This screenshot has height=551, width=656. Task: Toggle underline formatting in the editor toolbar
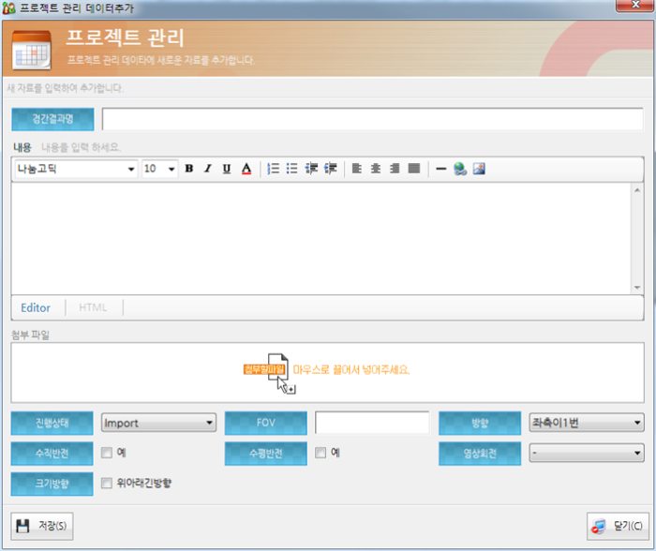pyautogui.click(x=227, y=170)
